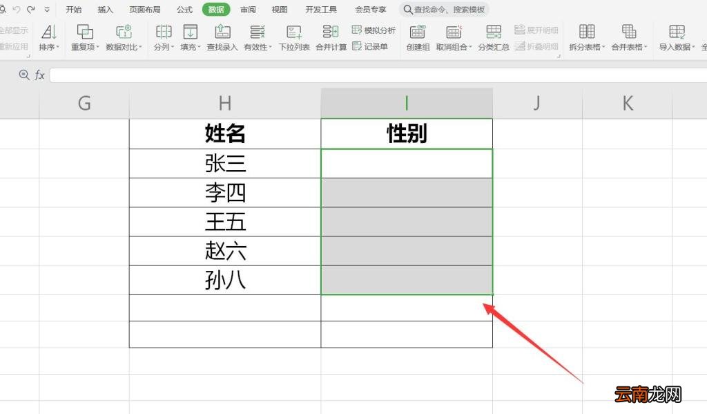Viewport: 707px width, 414px height.
Task: Expand the 数据对比 dropdown arrow
Action: [141, 47]
